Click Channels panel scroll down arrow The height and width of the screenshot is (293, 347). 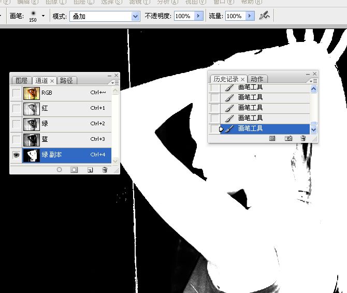(115, 161)
